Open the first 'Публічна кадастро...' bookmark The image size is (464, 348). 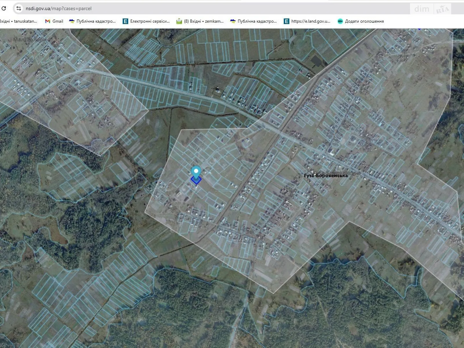(x=92, y=21)
